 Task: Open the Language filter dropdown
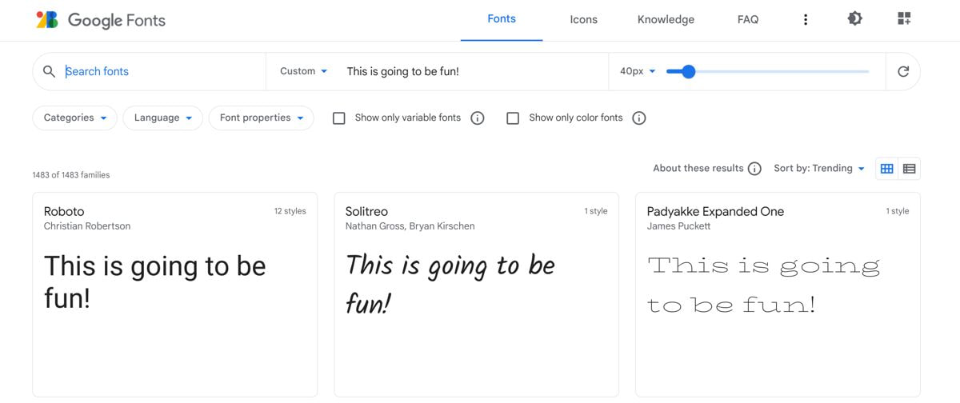coord(162,118)
